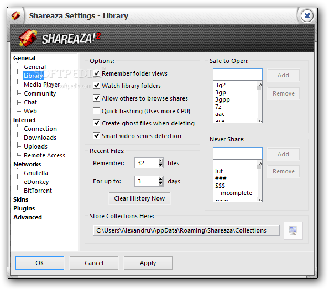Click the For up to days field
Image resolution: width=329 pixels, height=290 pixels.
[147, 181]
